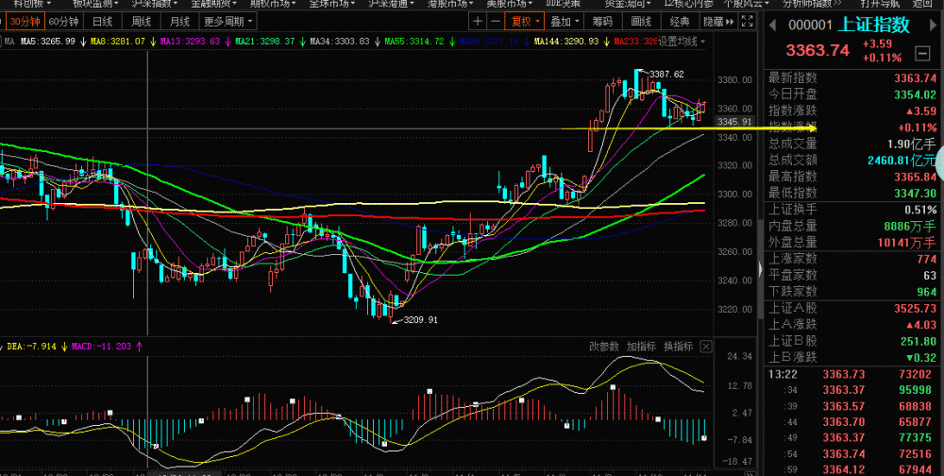Click the 上证指数 title
Image resolution: width=944 pixels, height=476 pixels.
pos(874,25)
